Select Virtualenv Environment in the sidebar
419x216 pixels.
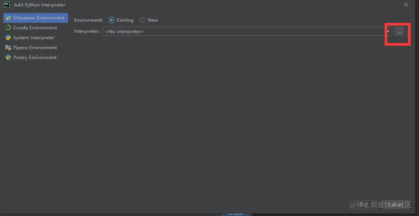(35, 18)
